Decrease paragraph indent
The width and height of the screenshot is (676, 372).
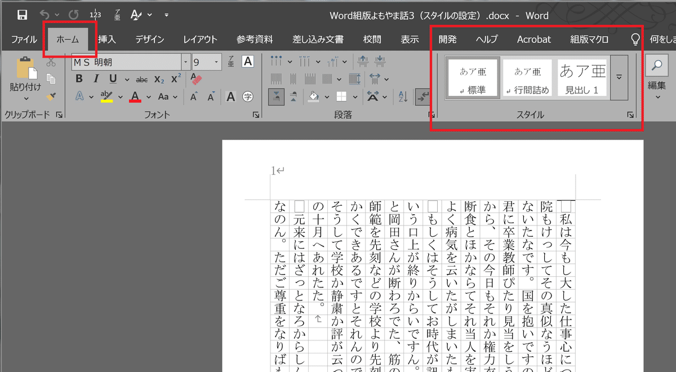click(x=363, y=61)
